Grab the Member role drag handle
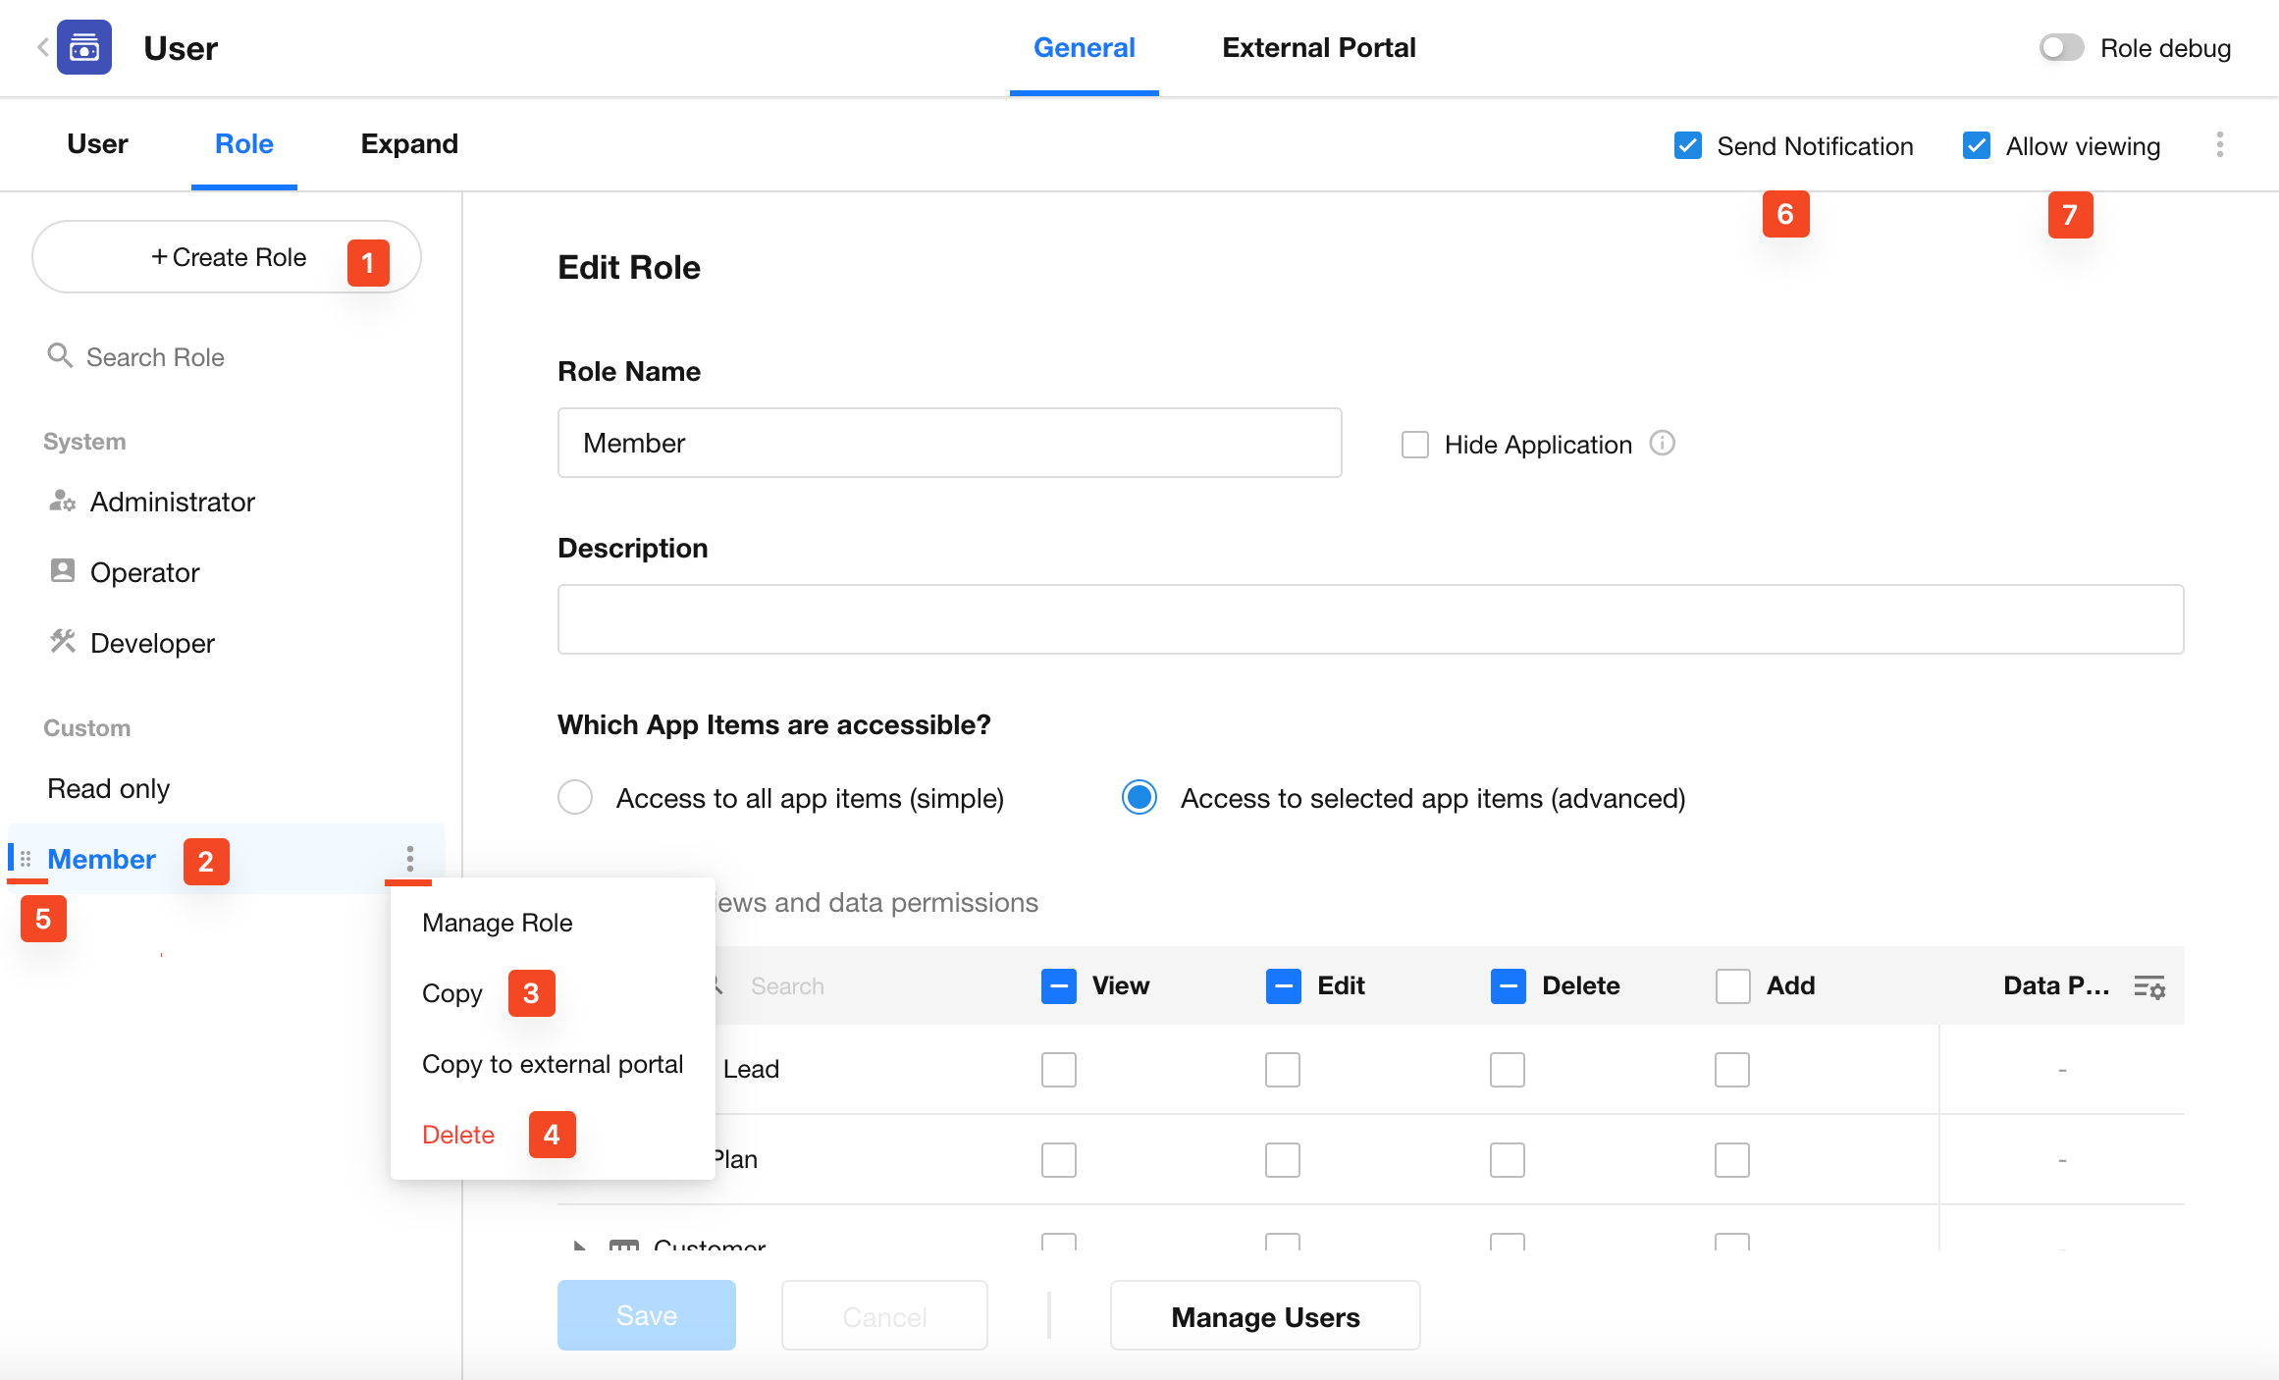This screenshot has height=1380, width=2279. point(26,859)
